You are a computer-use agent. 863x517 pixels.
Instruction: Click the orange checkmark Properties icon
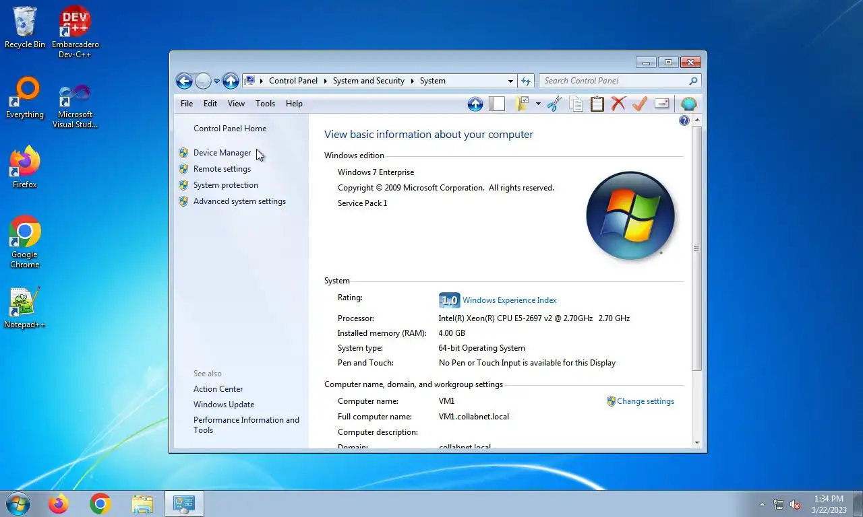point(640,104)
